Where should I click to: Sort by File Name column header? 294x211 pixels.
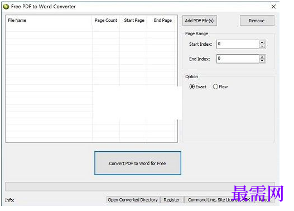tap(49, 20)
